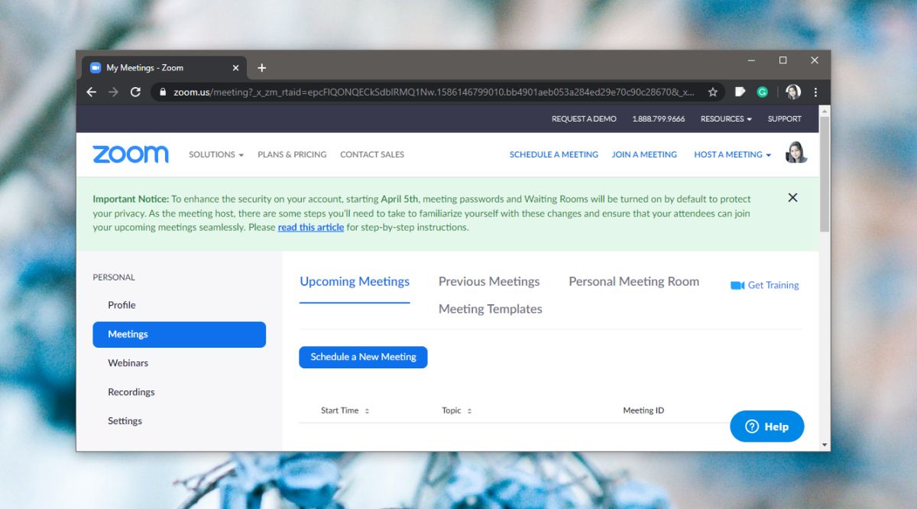Click the 1.888.799.9666 phone number

pyautogui.click(x=659, y=118)
